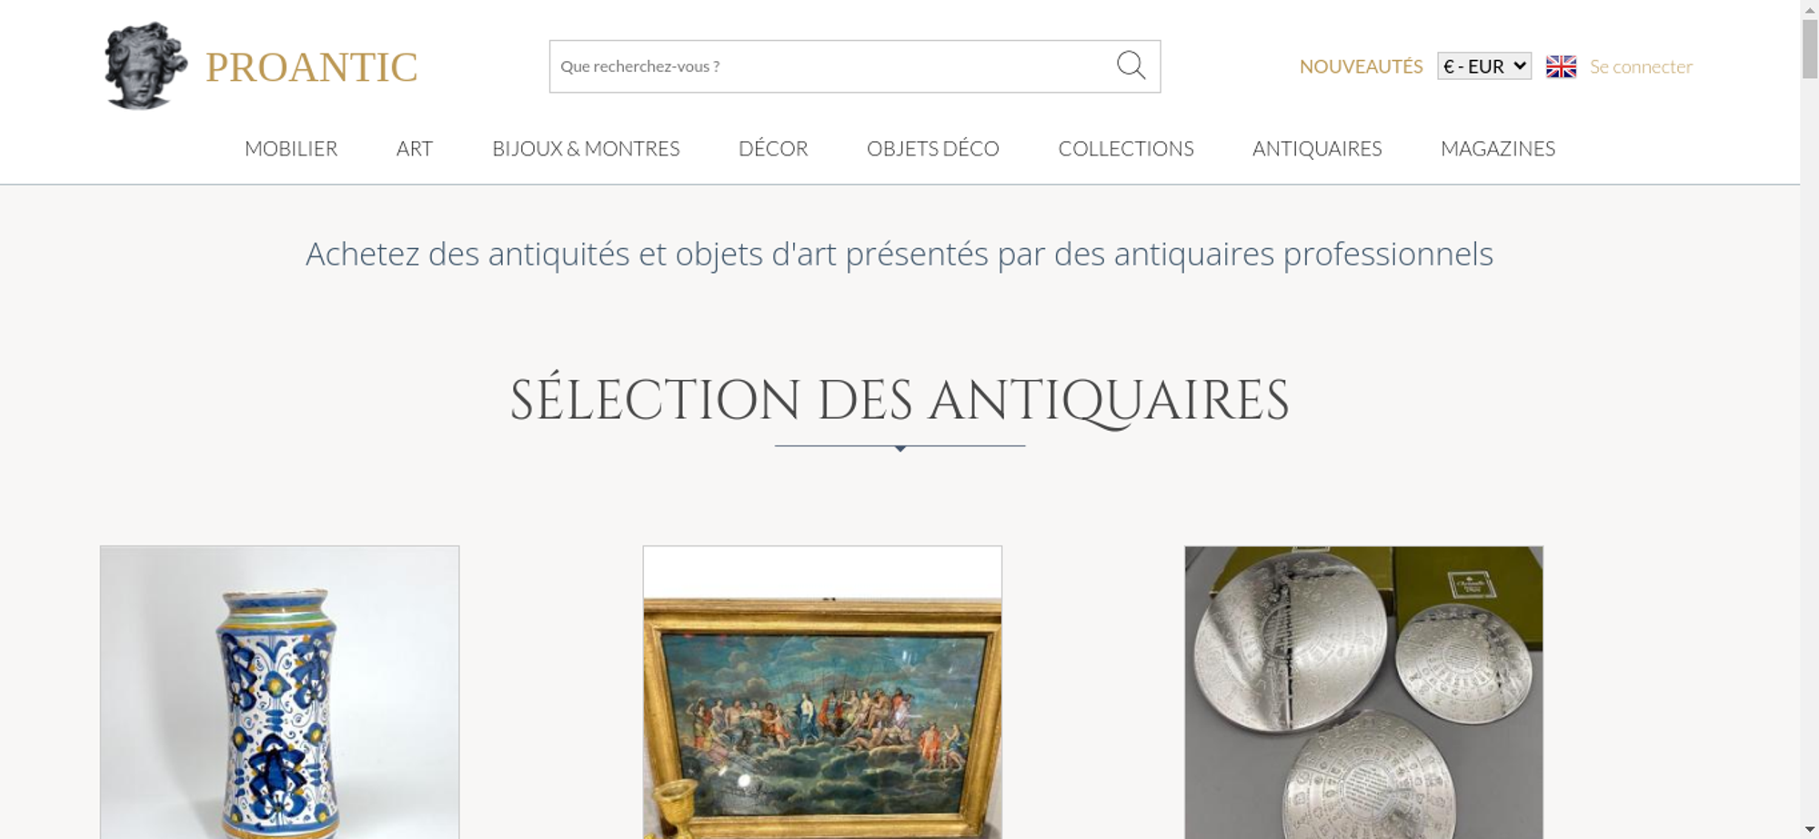Open the framed mythological painting thumbnail

click(822, 693)
